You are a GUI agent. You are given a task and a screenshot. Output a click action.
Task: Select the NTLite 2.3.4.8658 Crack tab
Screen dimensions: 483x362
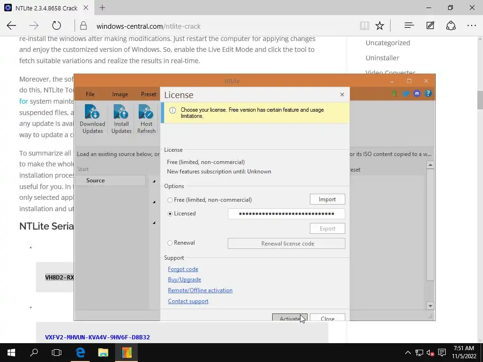click(46, 8)
